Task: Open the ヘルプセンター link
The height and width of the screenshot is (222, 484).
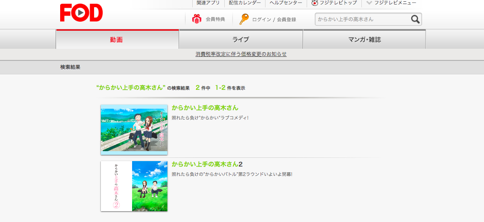Action: click(286, 3)
